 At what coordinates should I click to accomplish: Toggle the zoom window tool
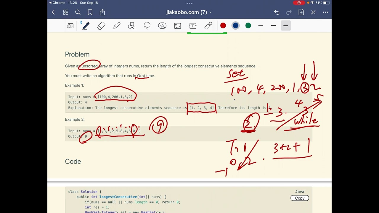click(70, 26)
